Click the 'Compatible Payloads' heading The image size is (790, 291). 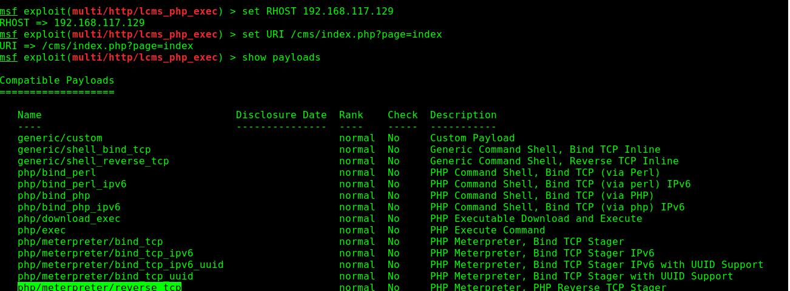(x=57, y=81)
